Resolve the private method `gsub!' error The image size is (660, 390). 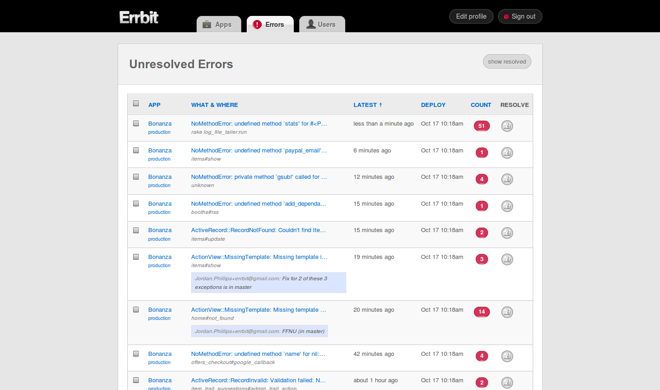[x=507, y=179]
